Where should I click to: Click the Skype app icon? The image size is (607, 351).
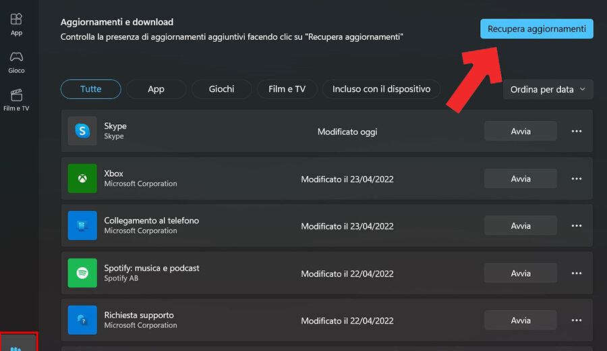pyautogui.click(x=82, y=131)
